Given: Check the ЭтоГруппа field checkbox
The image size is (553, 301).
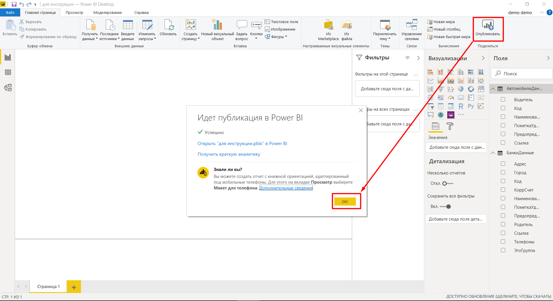Looking at the screenshot, I should [x=503, y=250].
